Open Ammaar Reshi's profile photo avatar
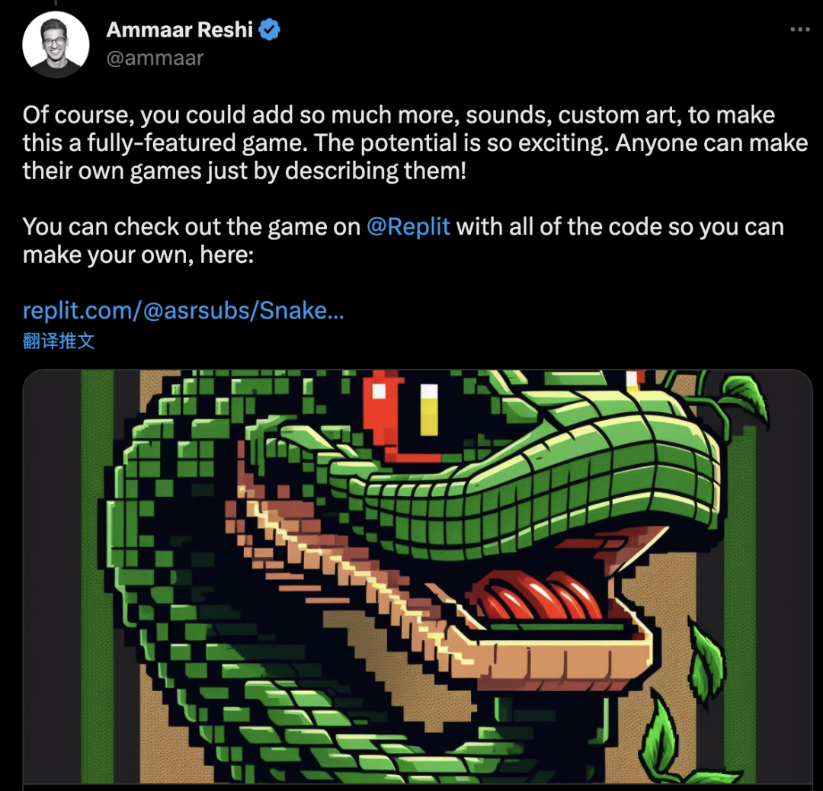This screenshot has width=823, height=791. click(56, 45)
